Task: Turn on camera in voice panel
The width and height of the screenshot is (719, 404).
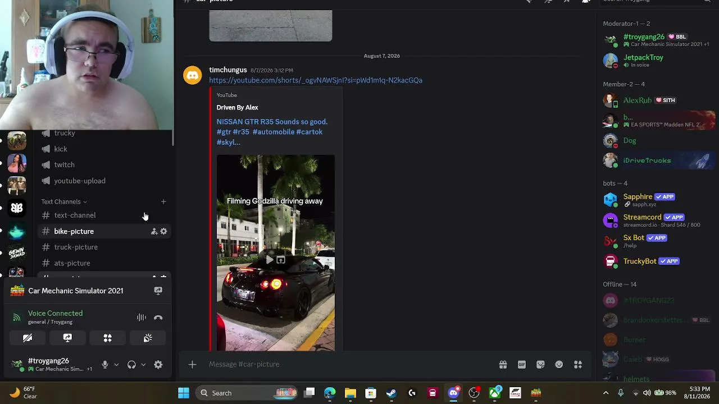Action: pos(28,338)
